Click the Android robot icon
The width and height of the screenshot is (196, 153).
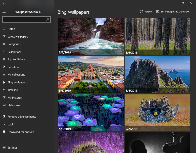4,132
